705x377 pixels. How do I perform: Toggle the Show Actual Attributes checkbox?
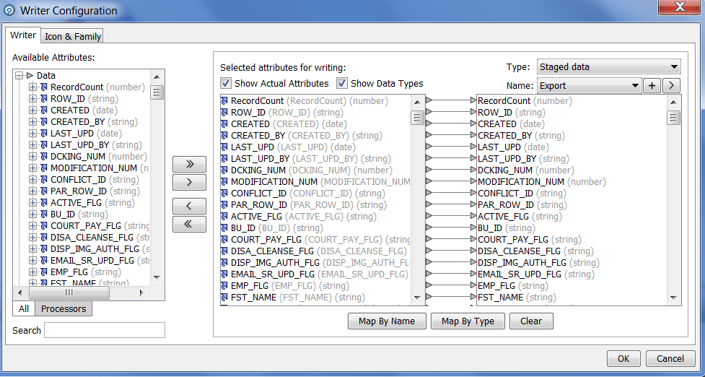[226, 83]
